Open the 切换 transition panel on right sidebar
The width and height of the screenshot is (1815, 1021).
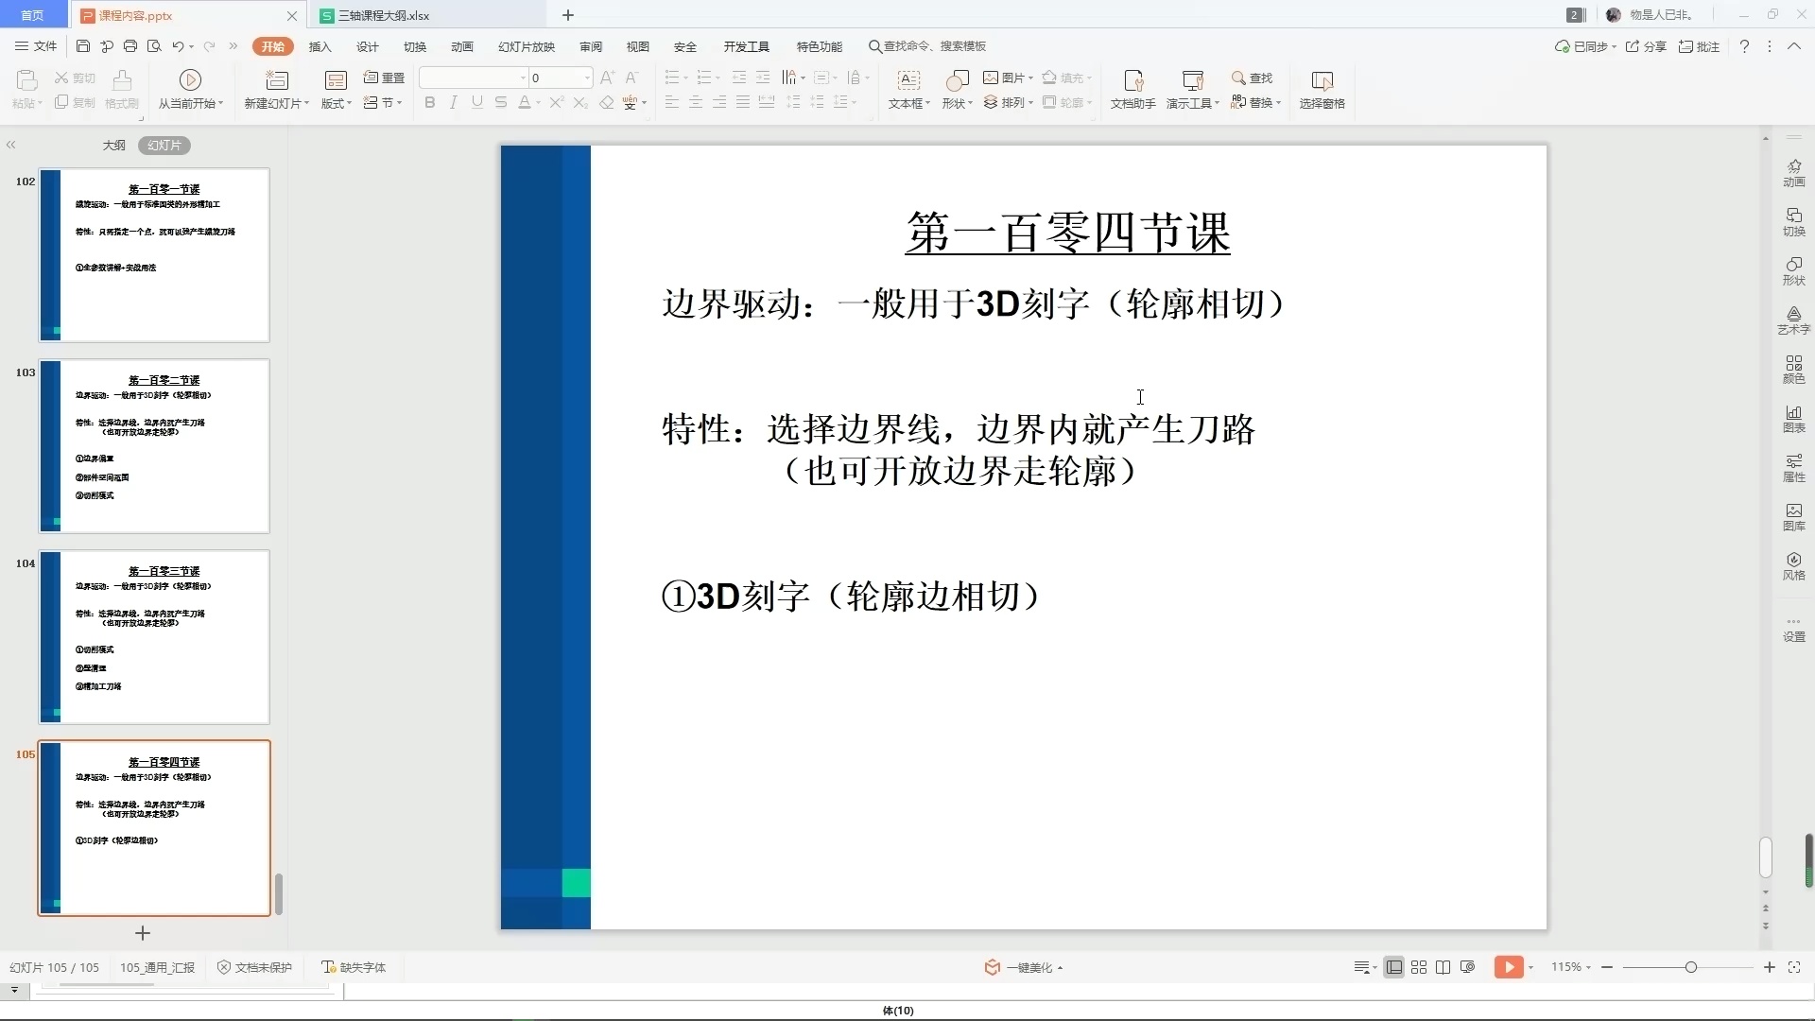[x=1793, y=222]
